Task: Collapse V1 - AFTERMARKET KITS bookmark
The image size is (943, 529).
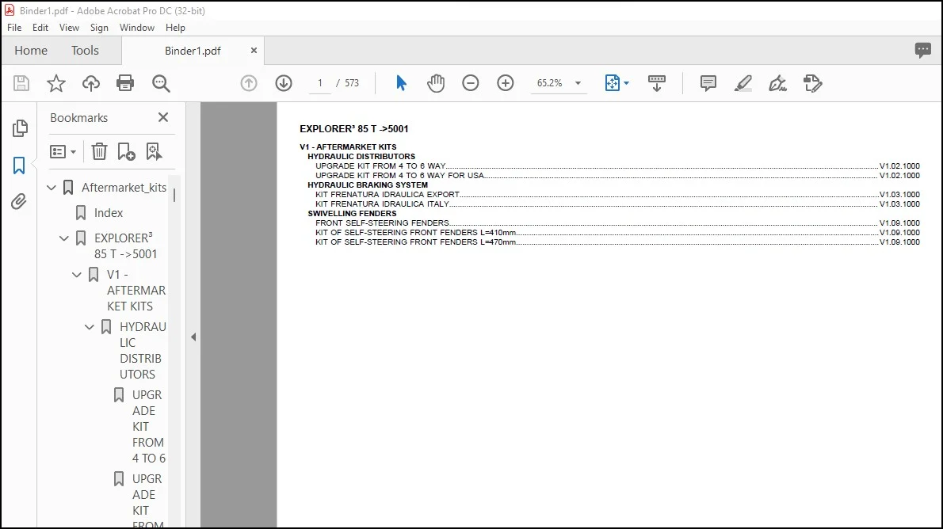Action: [77, 275]
